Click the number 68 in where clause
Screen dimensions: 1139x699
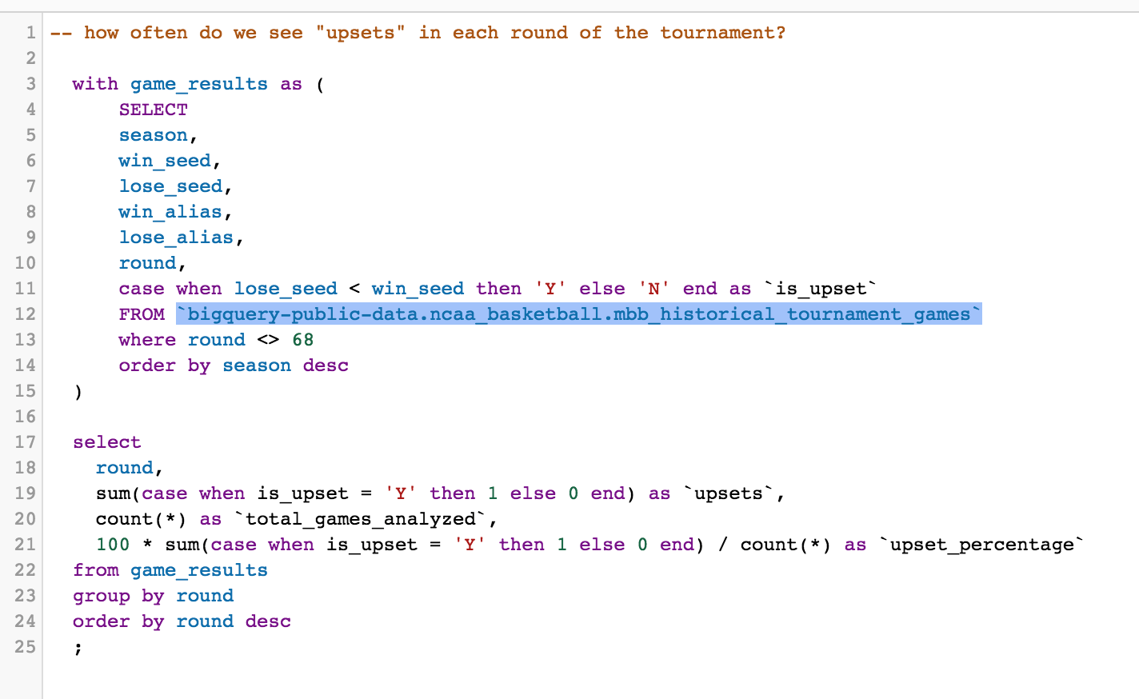[303, 340]
